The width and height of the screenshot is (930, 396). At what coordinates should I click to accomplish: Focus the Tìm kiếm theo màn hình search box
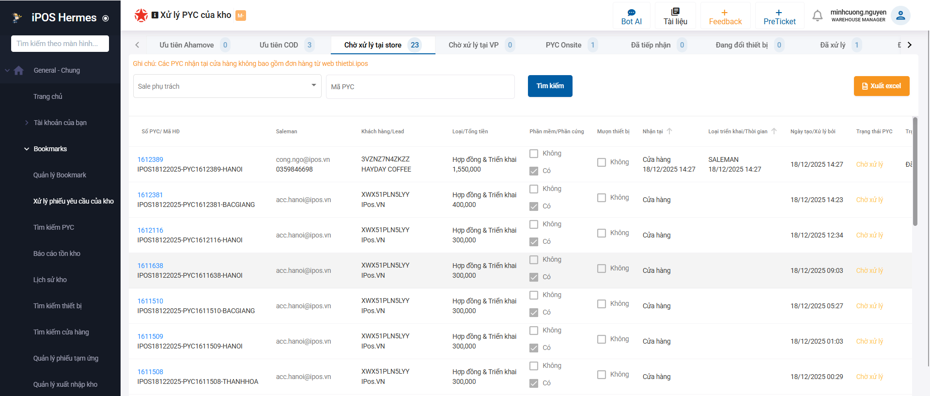point(60,44)
